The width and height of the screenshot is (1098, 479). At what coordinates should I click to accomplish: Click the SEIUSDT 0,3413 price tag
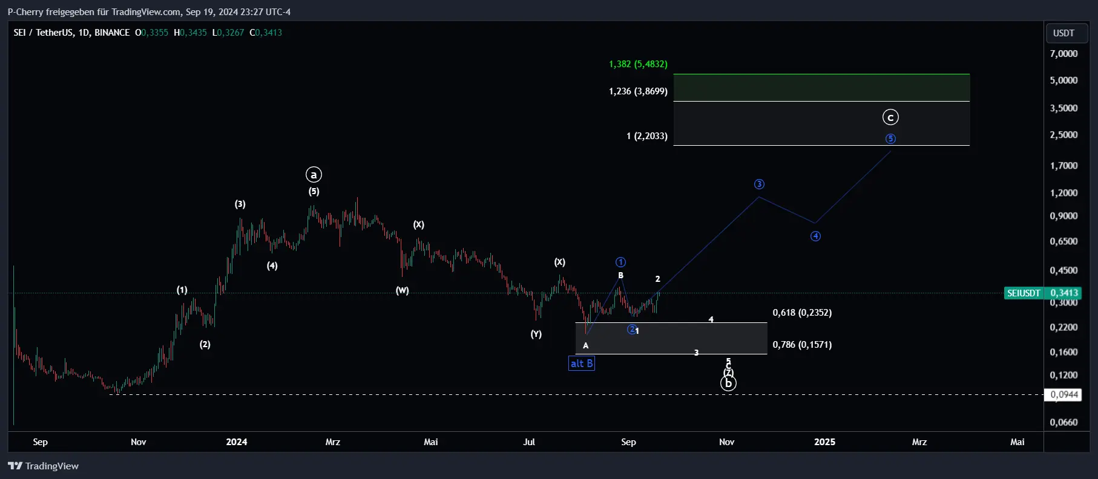click(x=1042, y=293)
